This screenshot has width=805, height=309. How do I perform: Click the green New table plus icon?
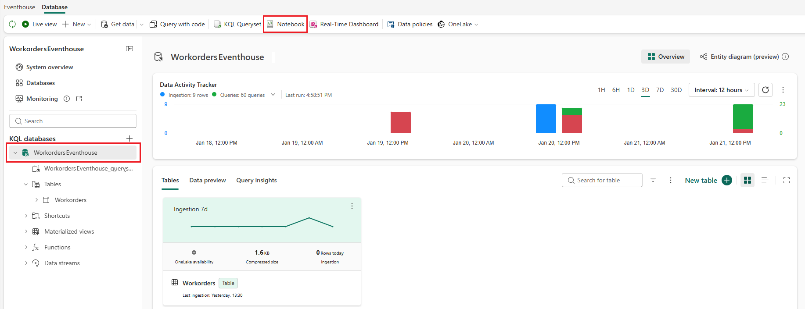727,180
